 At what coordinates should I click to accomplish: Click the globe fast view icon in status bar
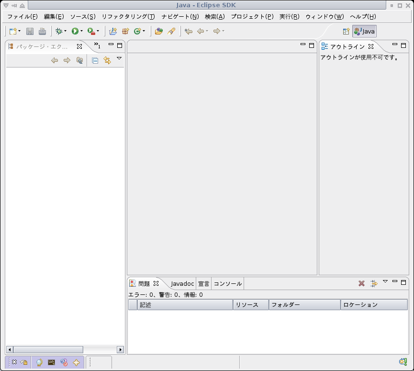(39, 362)
